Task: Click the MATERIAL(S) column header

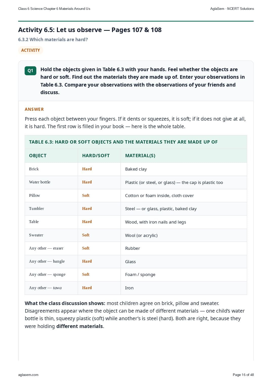Action: pos(184,156)
